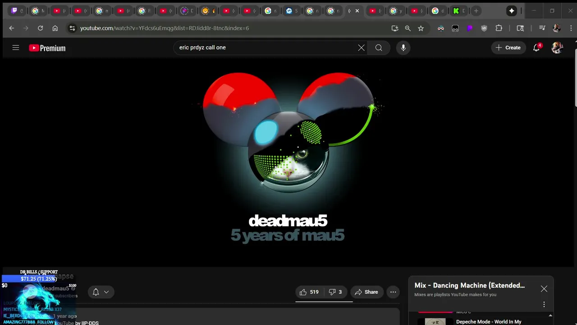Screen dimensions: 577x325
Task: Open subscription notification bell dropdown
Action: (101, 292)
